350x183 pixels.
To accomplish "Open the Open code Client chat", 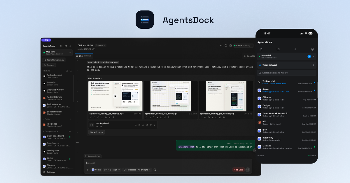I will click(x=57, y=137).
